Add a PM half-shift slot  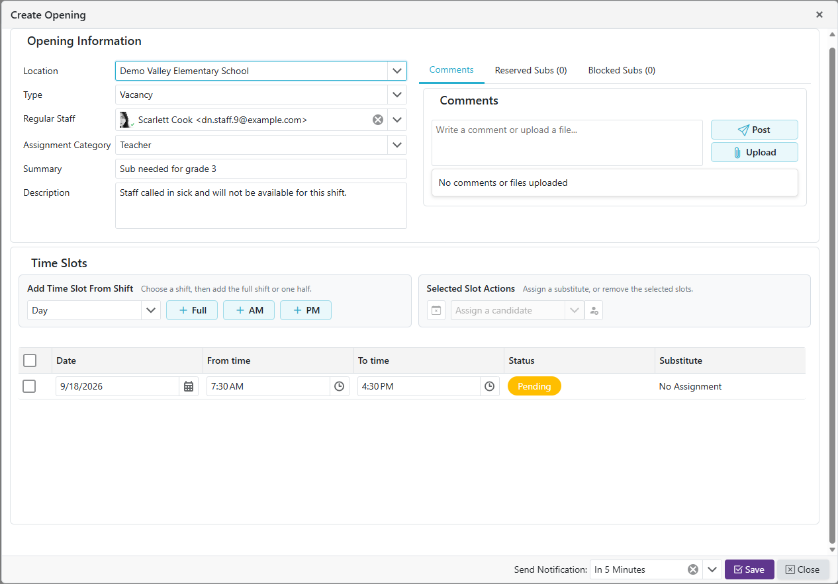(x=306, y=310)
